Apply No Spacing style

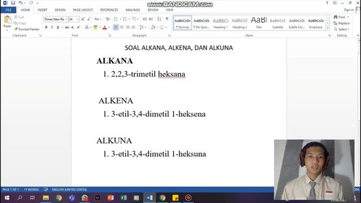201,23
